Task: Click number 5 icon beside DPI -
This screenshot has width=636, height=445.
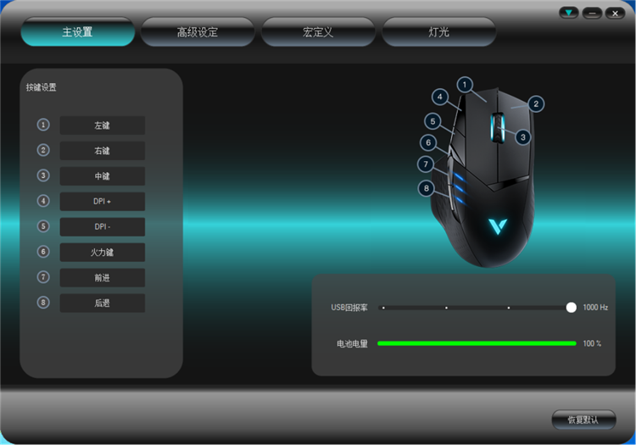Action: click(43, 226)
